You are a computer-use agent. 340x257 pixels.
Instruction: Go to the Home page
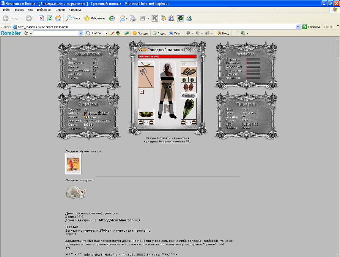(58, 19)
